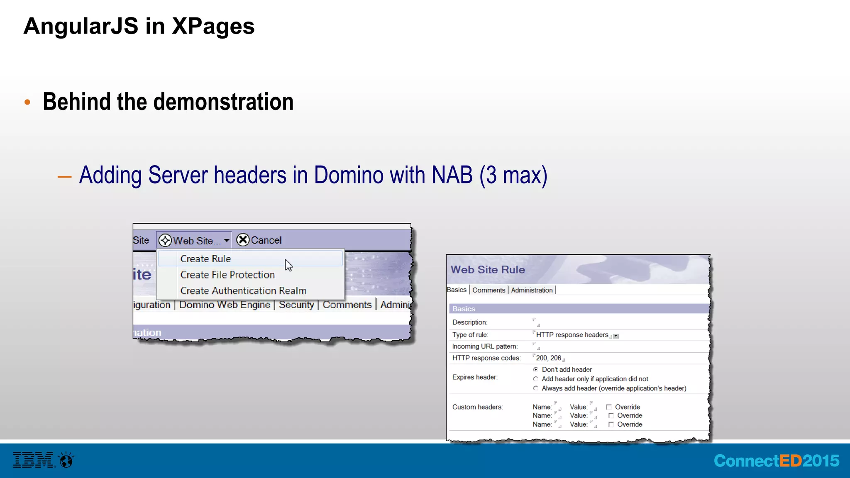Viewport: 850px width, 478px height.
Task: Choose Create Authentication Realm menu entry
Action: (250, 291)
